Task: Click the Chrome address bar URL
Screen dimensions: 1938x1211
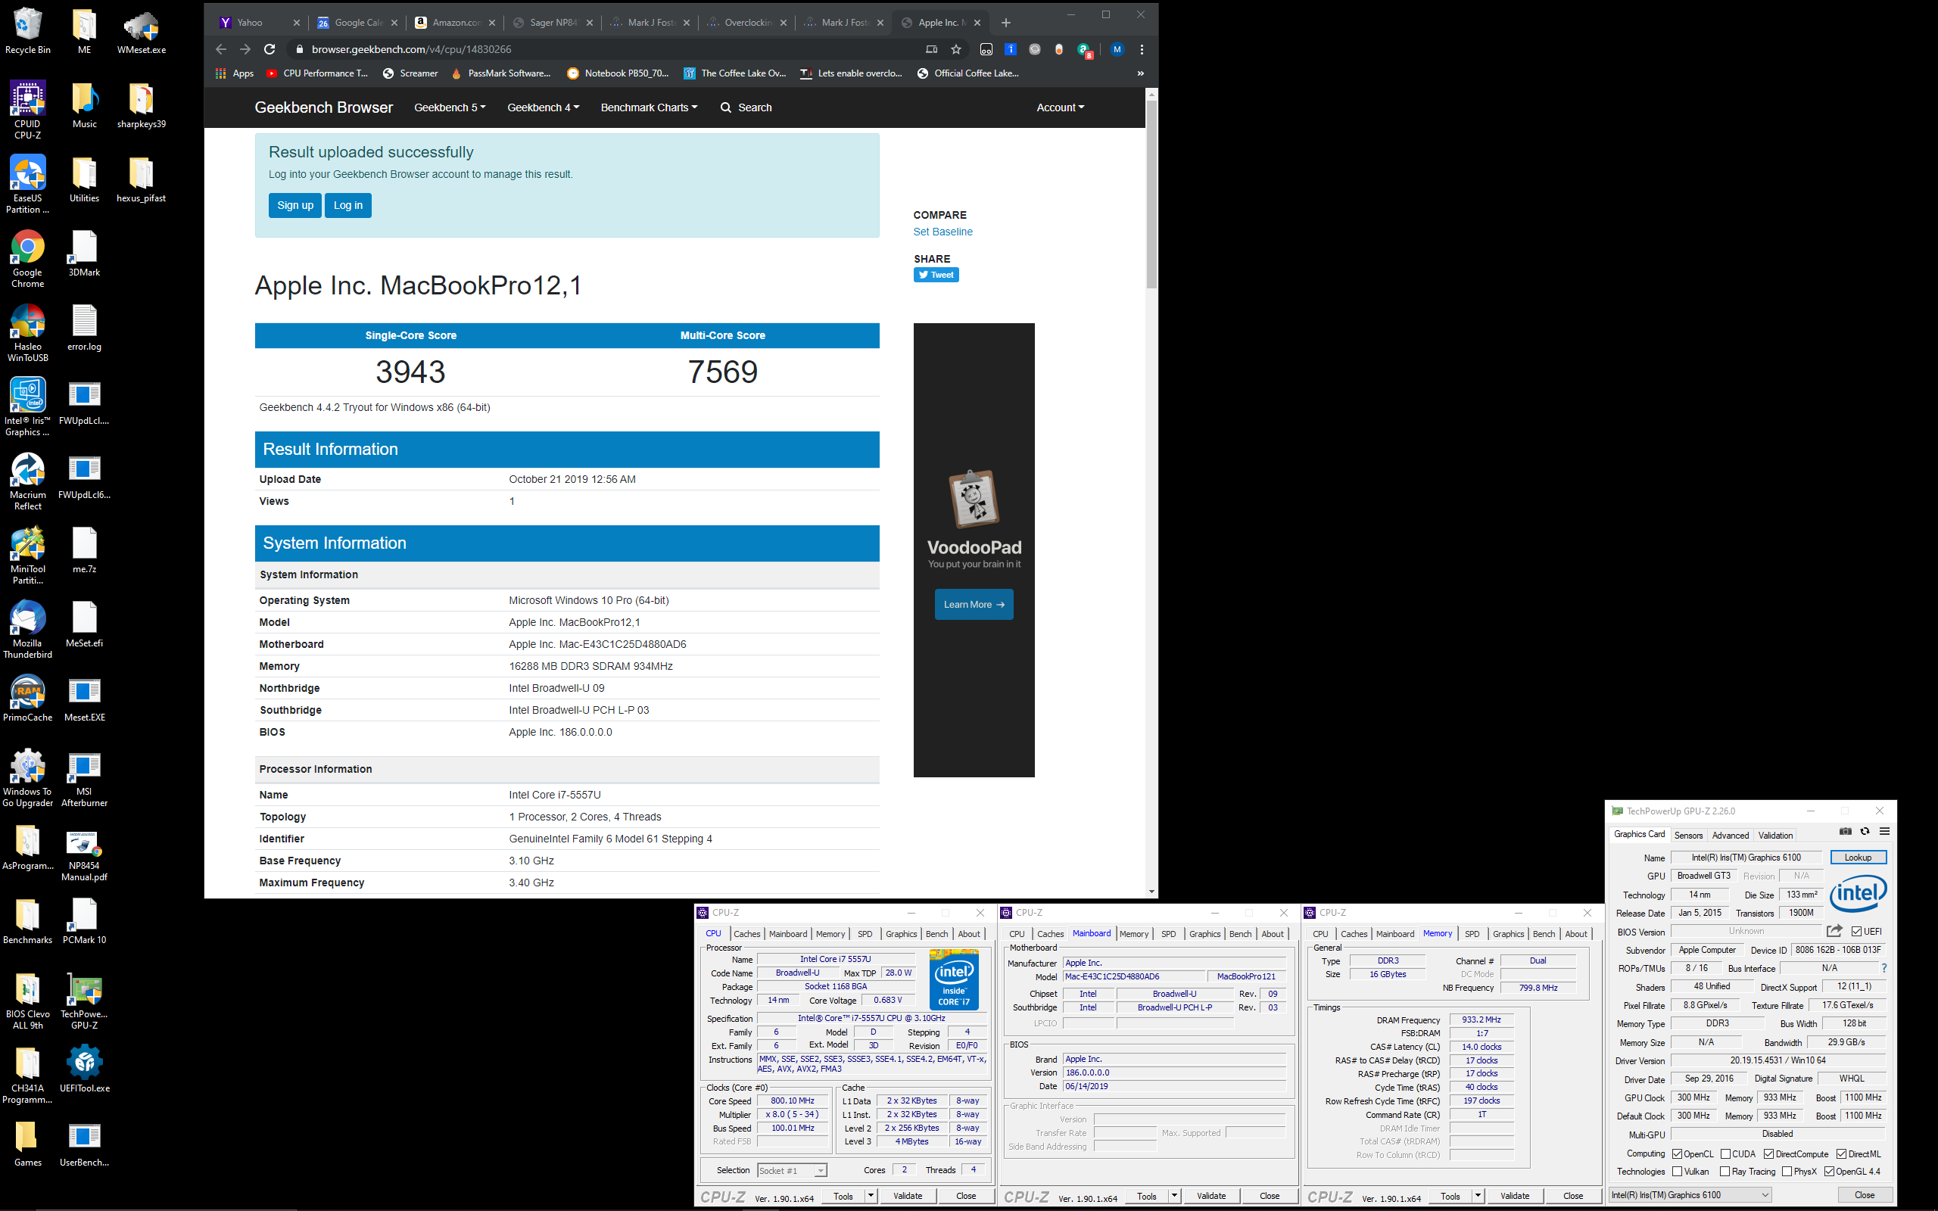Action: [412, 49]
